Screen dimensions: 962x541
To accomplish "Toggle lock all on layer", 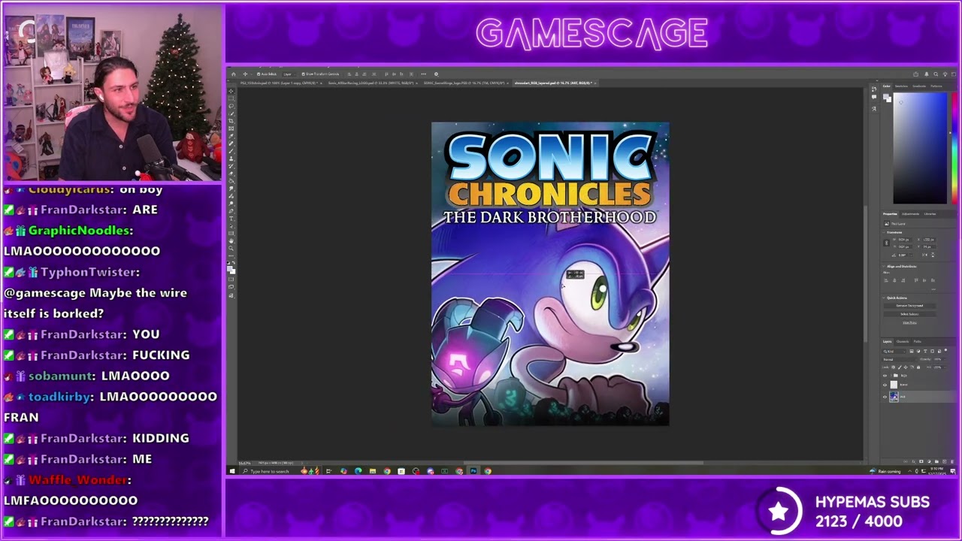I will click(918, 367).
